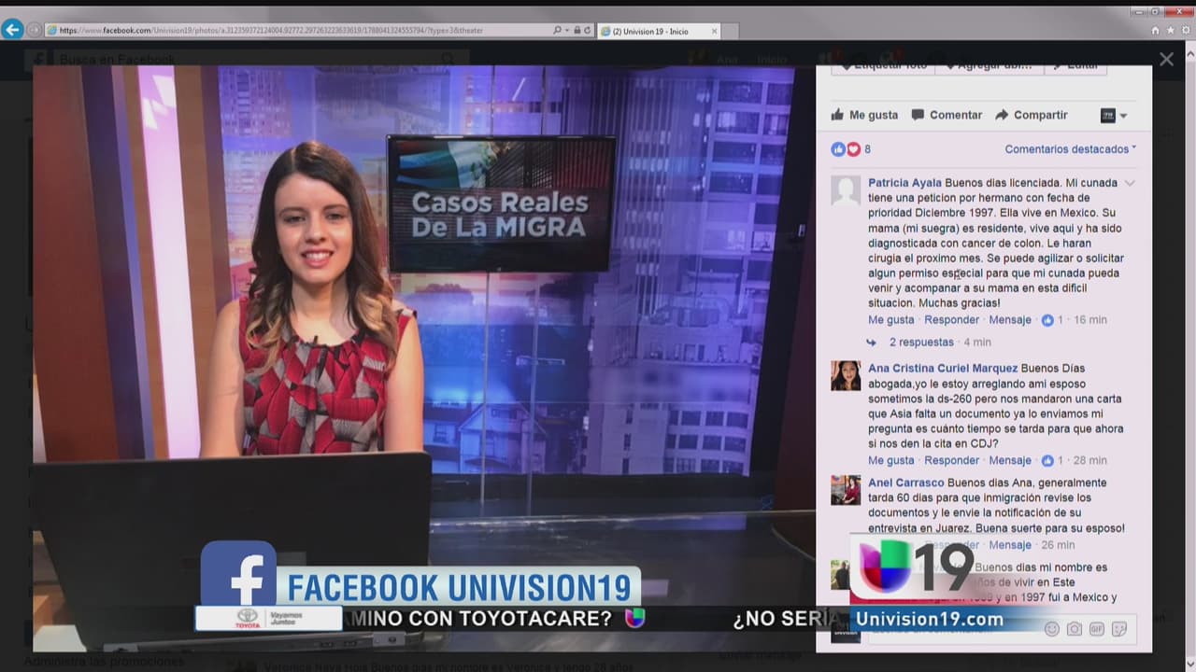Add a sticker with the sticker icon
Viewport: 1196px width, 672px height.
[1119, 629]
